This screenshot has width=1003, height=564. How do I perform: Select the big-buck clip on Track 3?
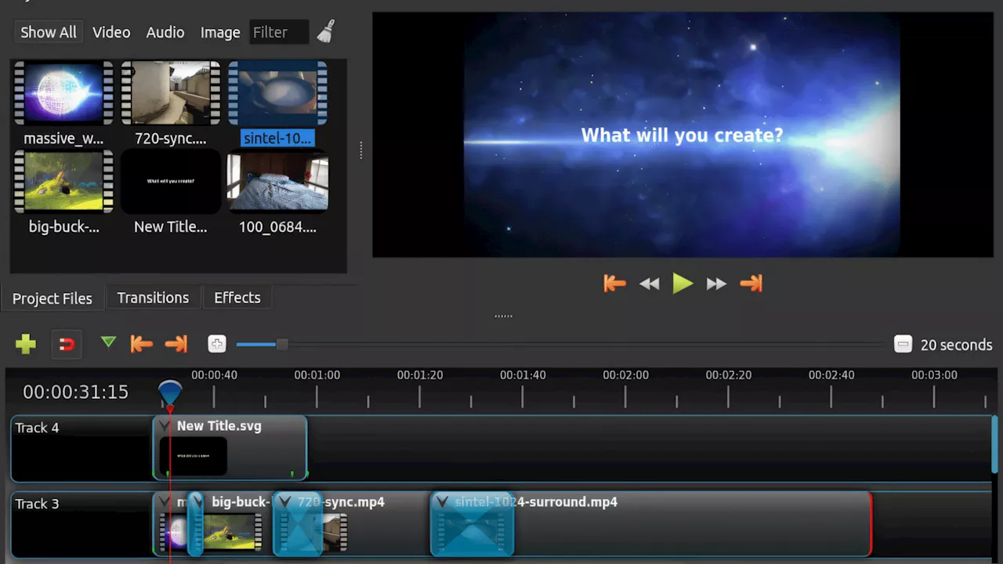237,524
